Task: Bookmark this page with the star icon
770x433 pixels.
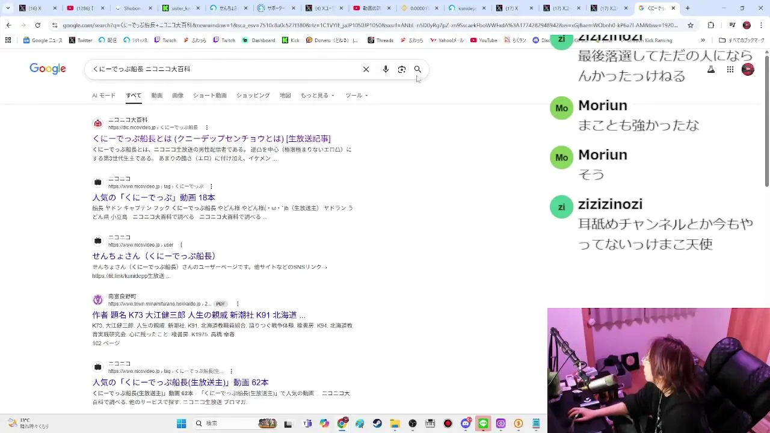Action: (691, 25)
